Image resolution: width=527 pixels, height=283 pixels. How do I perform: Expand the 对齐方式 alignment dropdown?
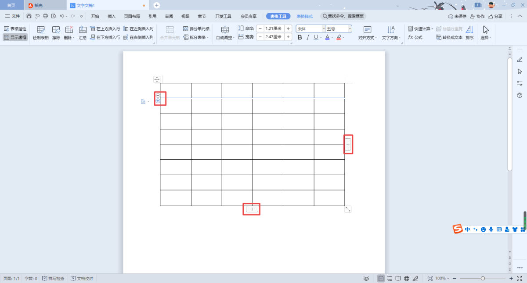click(x=367, y=38)
